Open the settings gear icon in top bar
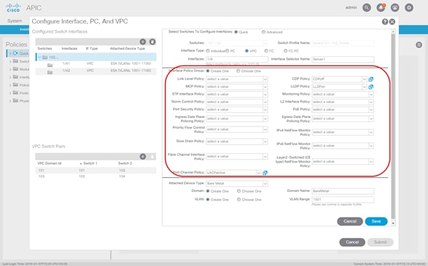This screenshot has height=266, width=428. click(409, 8)
